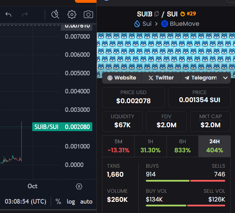Open quick search lightning magnifier icon

[x=55, y=14]
